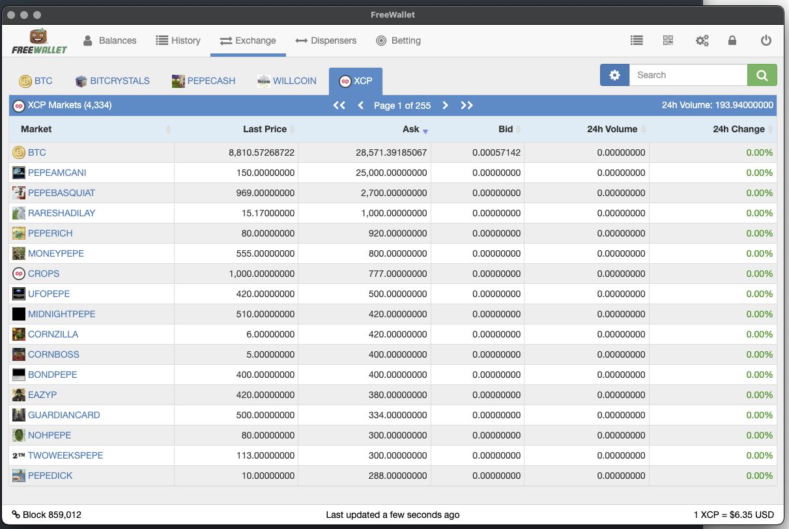
Task: Click the CORNZILLA asset icon
Action: 19,334
